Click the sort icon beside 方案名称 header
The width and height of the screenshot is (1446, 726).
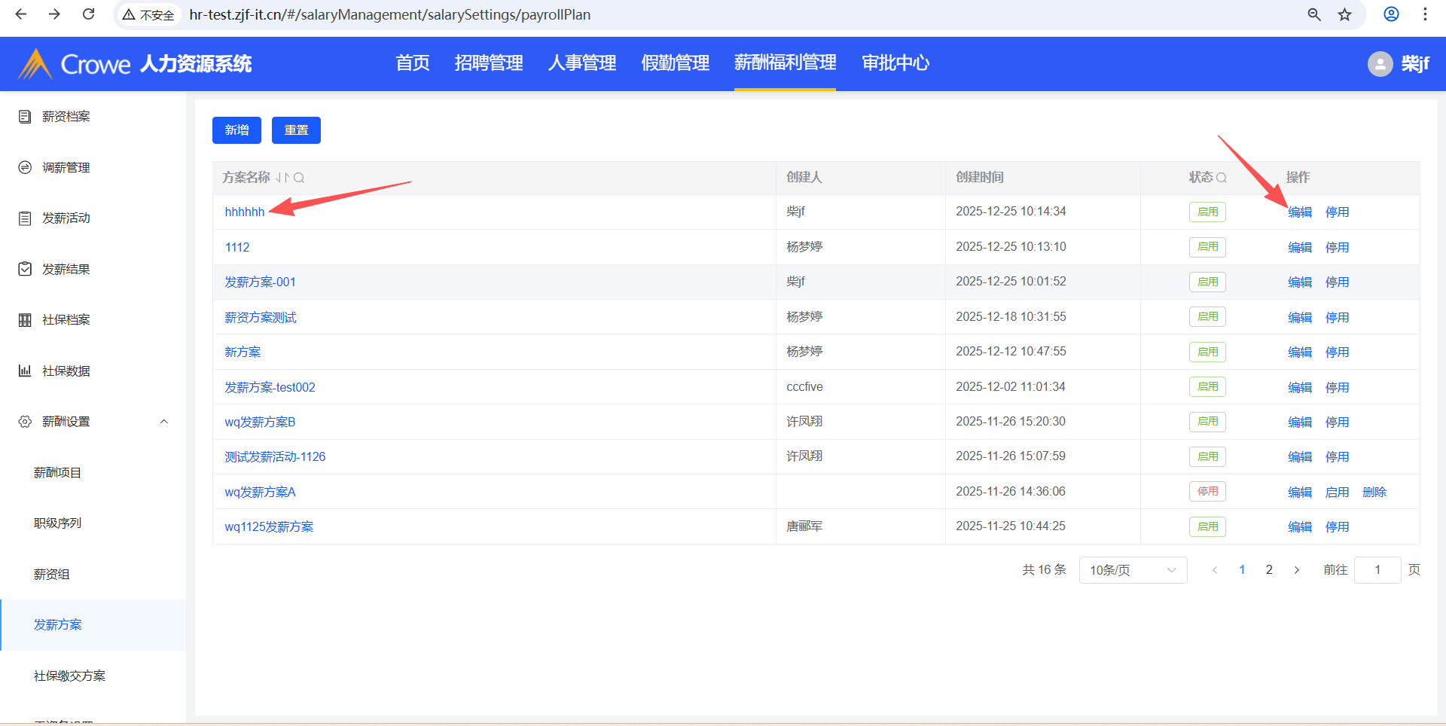[282, 178]
